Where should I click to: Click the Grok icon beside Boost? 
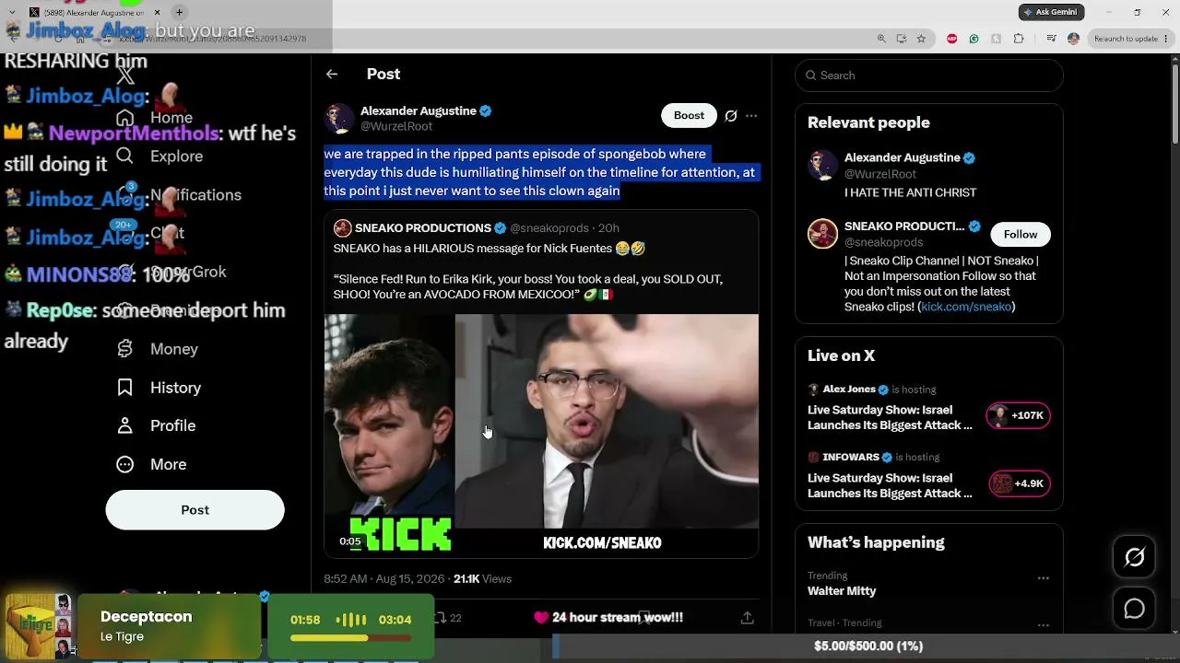coord(731,115)
